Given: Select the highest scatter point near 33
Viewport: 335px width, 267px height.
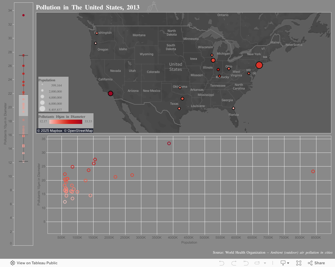Looking at the screenshot, I should [x=169, y=143].
